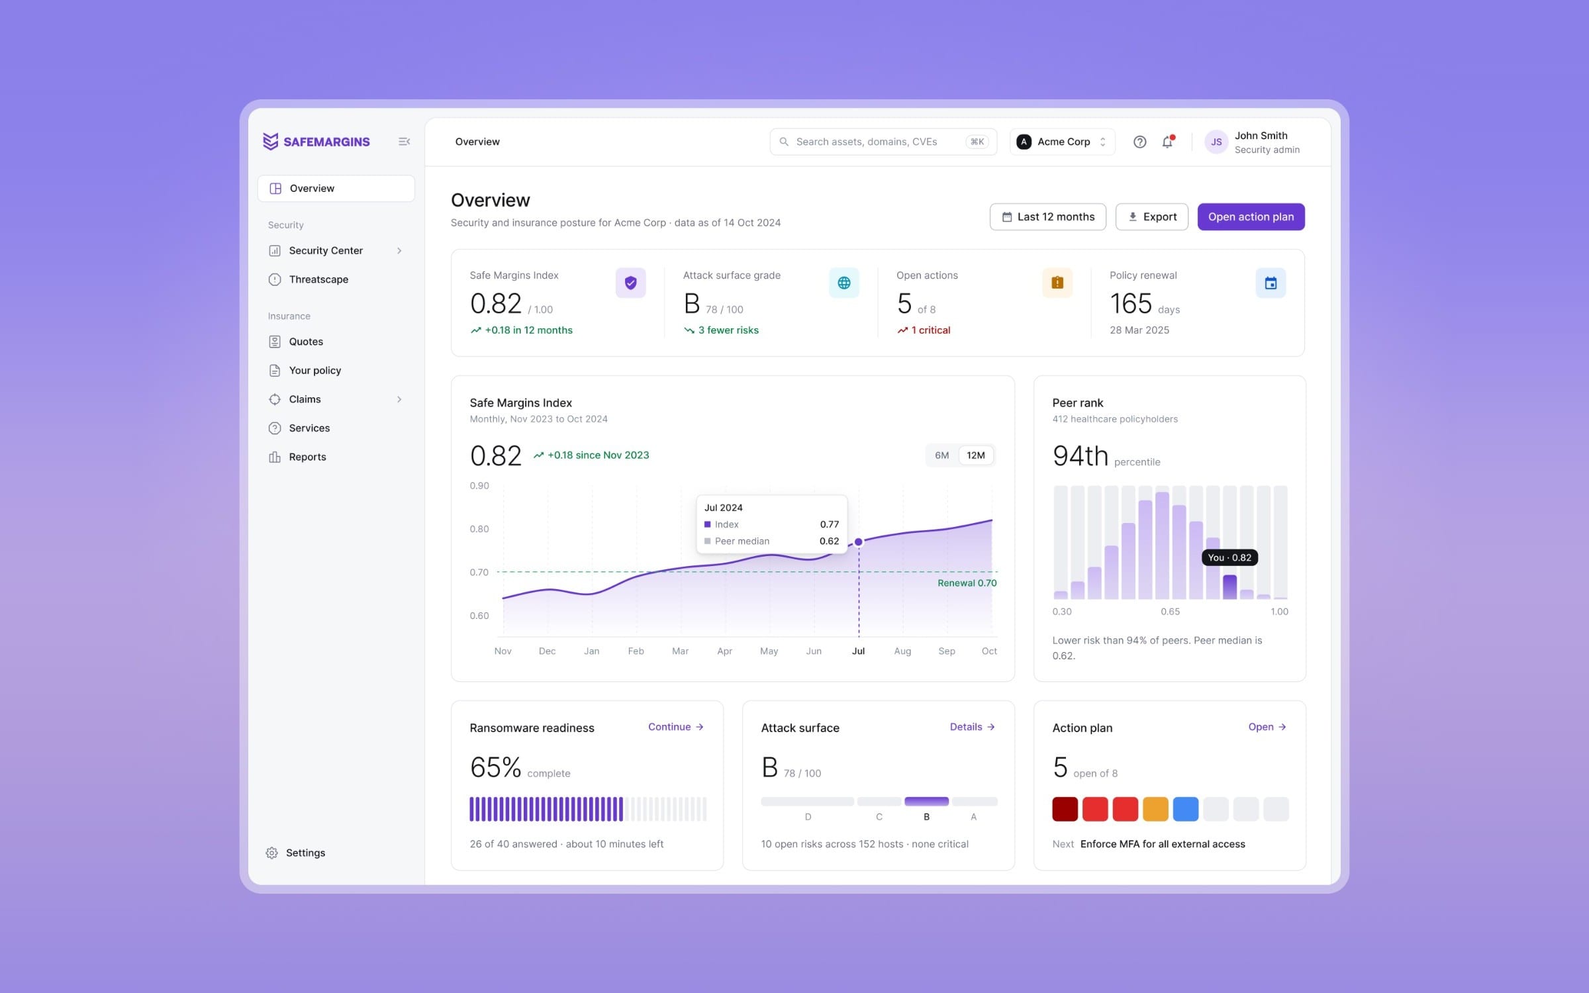
Task: Click the Overview sidebar layout icon
Action: point(275,189)
